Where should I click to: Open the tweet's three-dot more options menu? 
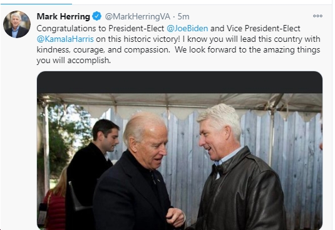pyautogui.click(x=317, y=16)
